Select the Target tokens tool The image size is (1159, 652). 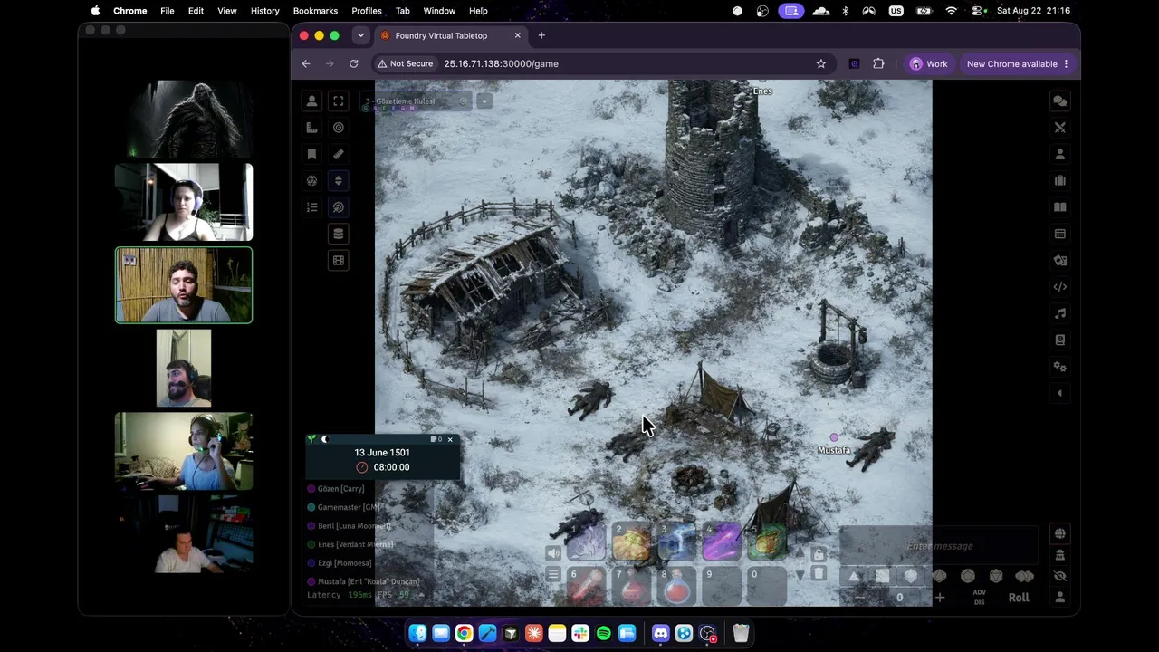pos(339,128)
